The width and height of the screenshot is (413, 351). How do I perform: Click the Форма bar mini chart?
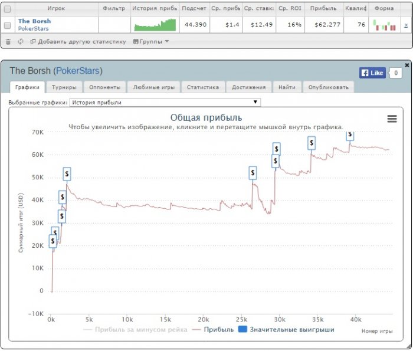385,25
